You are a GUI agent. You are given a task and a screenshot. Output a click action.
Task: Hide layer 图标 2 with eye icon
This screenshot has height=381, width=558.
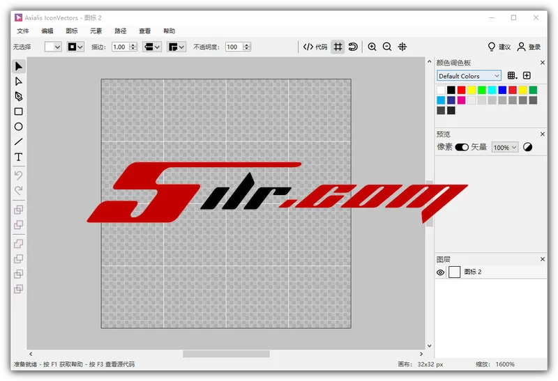click(x=440, y=272)
